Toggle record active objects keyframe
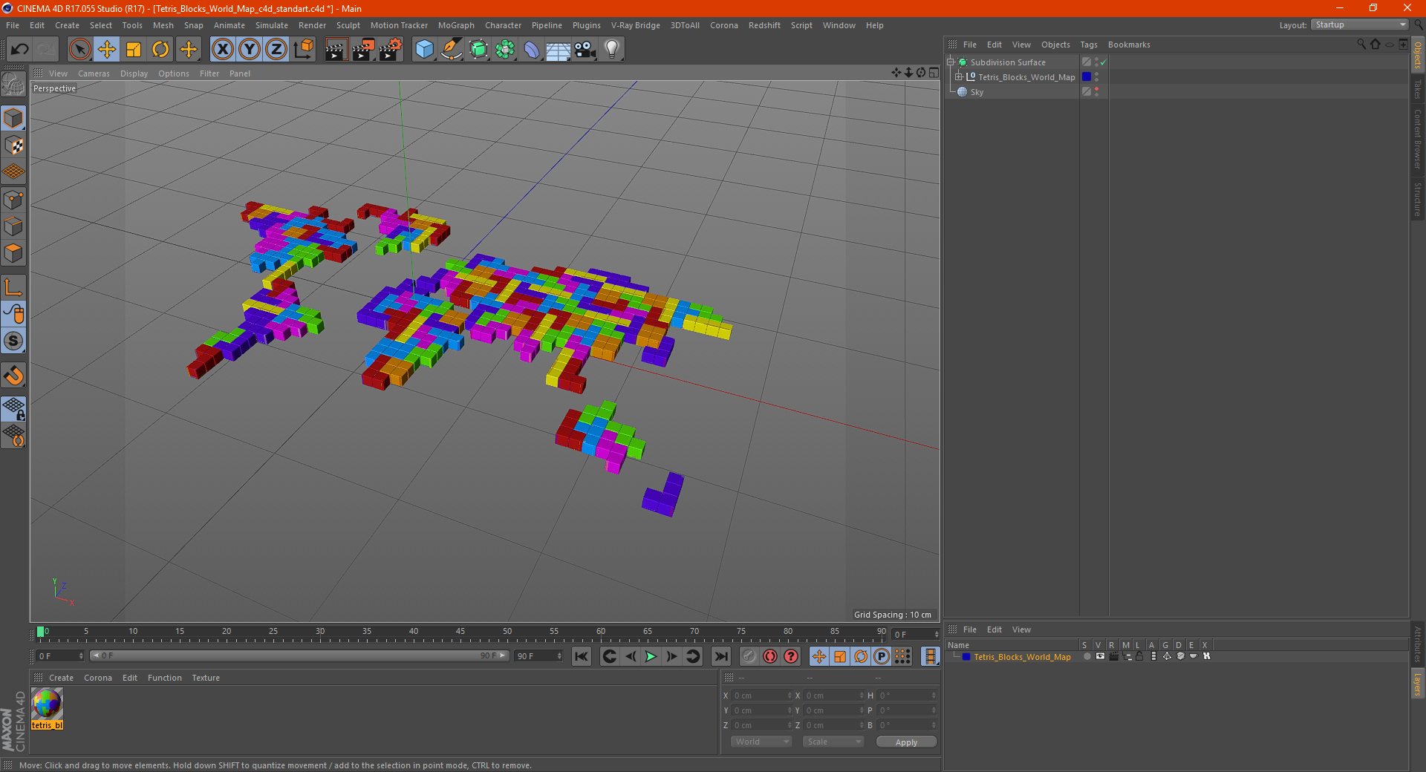Image resolution: width=1426 pixels, height=772 pixels. click(x=749, y=656)
